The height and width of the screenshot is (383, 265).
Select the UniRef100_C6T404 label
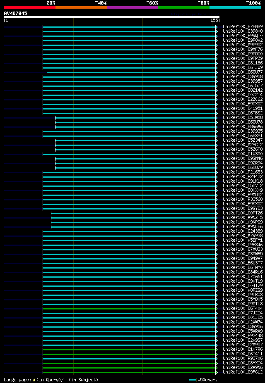pos(243,309)
